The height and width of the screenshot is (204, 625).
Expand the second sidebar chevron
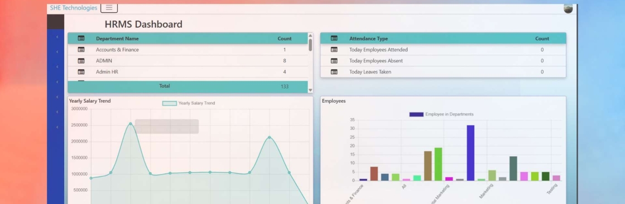(57, 52)
